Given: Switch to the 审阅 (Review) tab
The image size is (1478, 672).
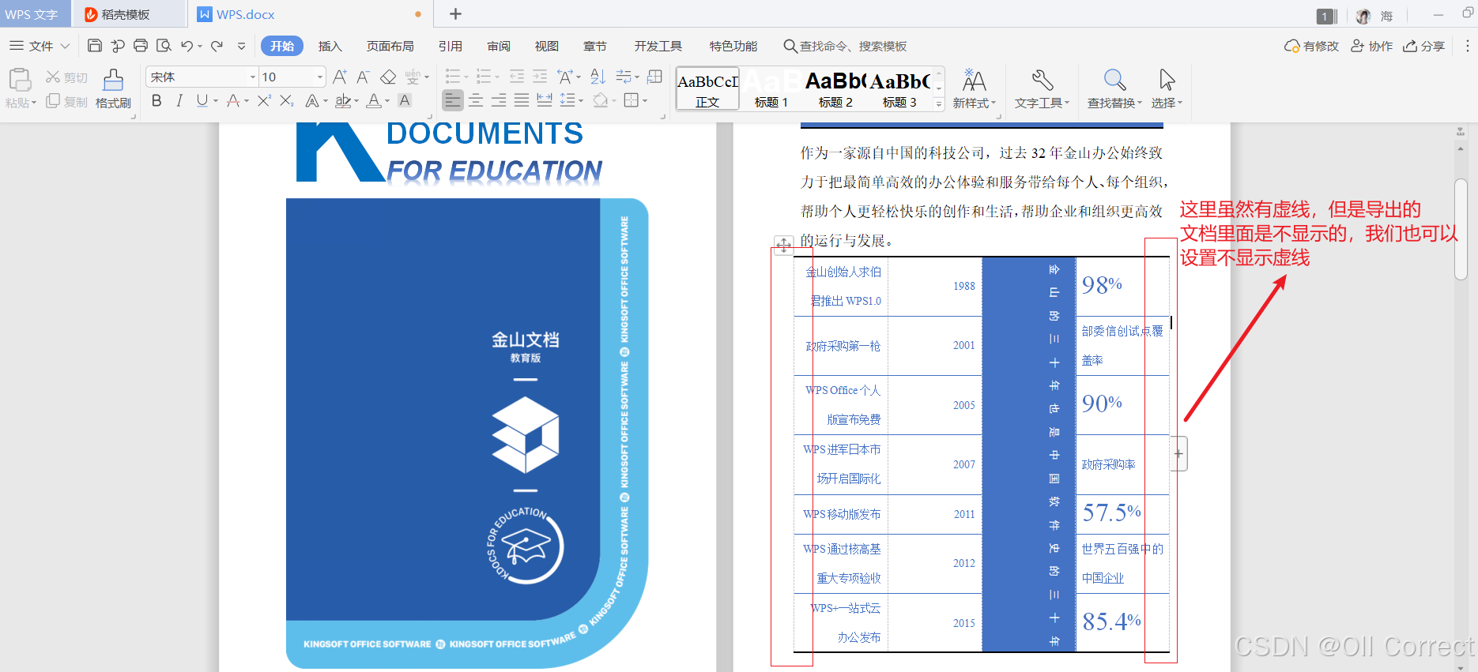Looking at the screenshot, I should [499, 46].
